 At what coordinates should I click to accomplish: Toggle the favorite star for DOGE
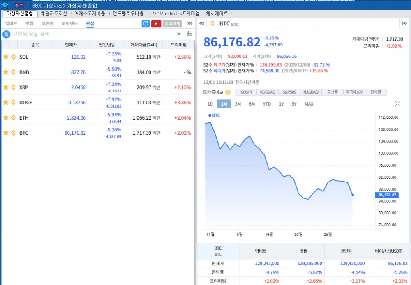6,102
